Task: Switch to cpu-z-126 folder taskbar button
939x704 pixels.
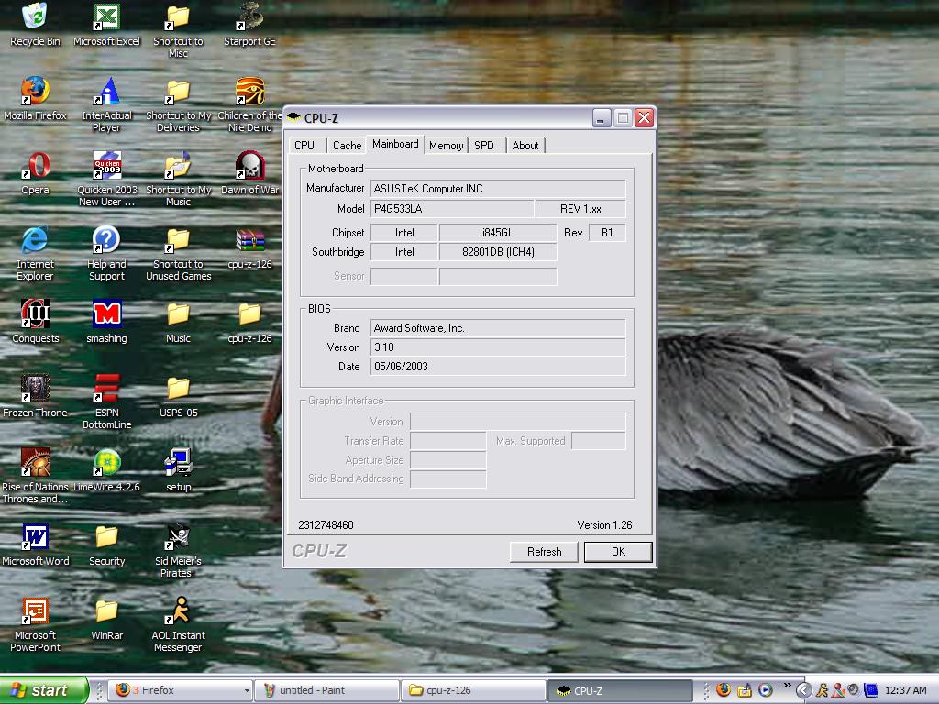Action: click(473, 690)
